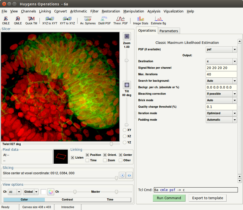Screen dimensions: 243x210
Task: Uncheck the Listen linking checkbox
Action: [x=73, y=157]
